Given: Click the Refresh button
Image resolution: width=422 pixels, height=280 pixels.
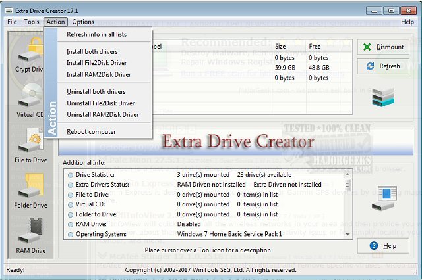Looking at the screenshot, I should (383, 66).
